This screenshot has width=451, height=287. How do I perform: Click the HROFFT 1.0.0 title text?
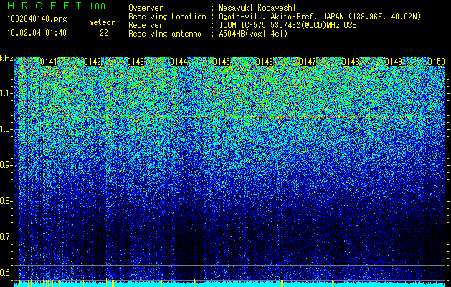(x=57, y=6)
